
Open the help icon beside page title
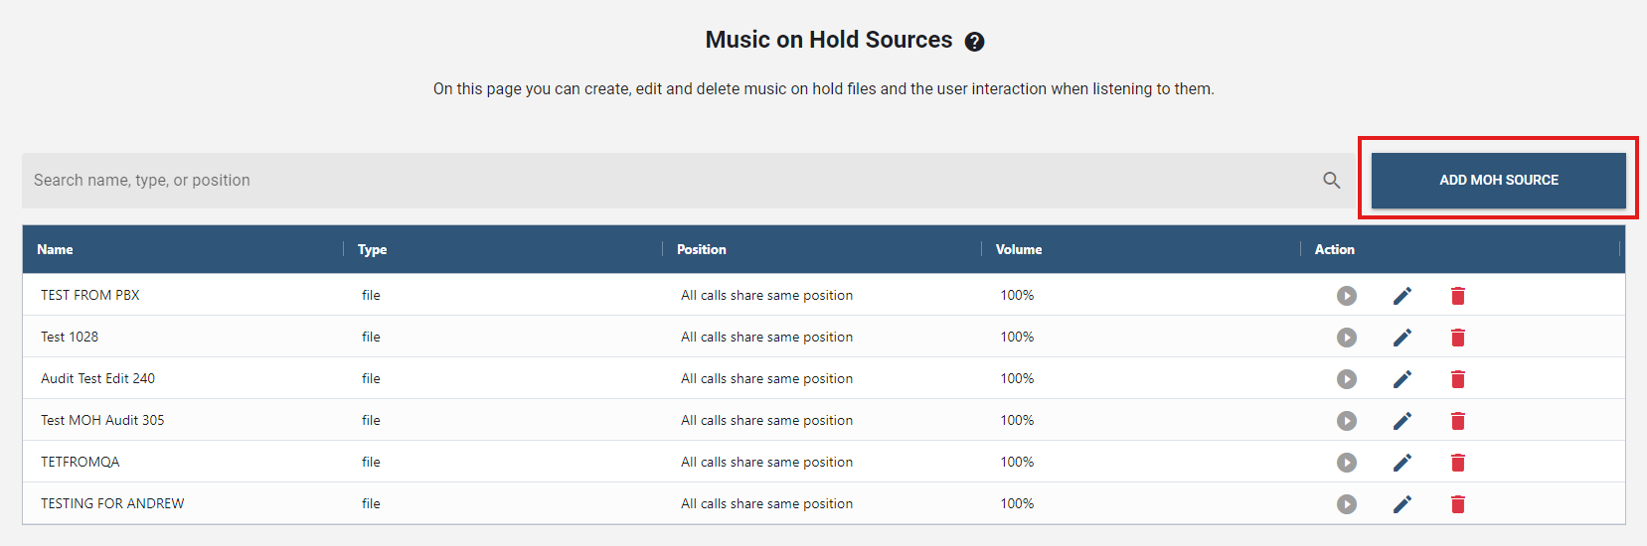click(974, 42)
